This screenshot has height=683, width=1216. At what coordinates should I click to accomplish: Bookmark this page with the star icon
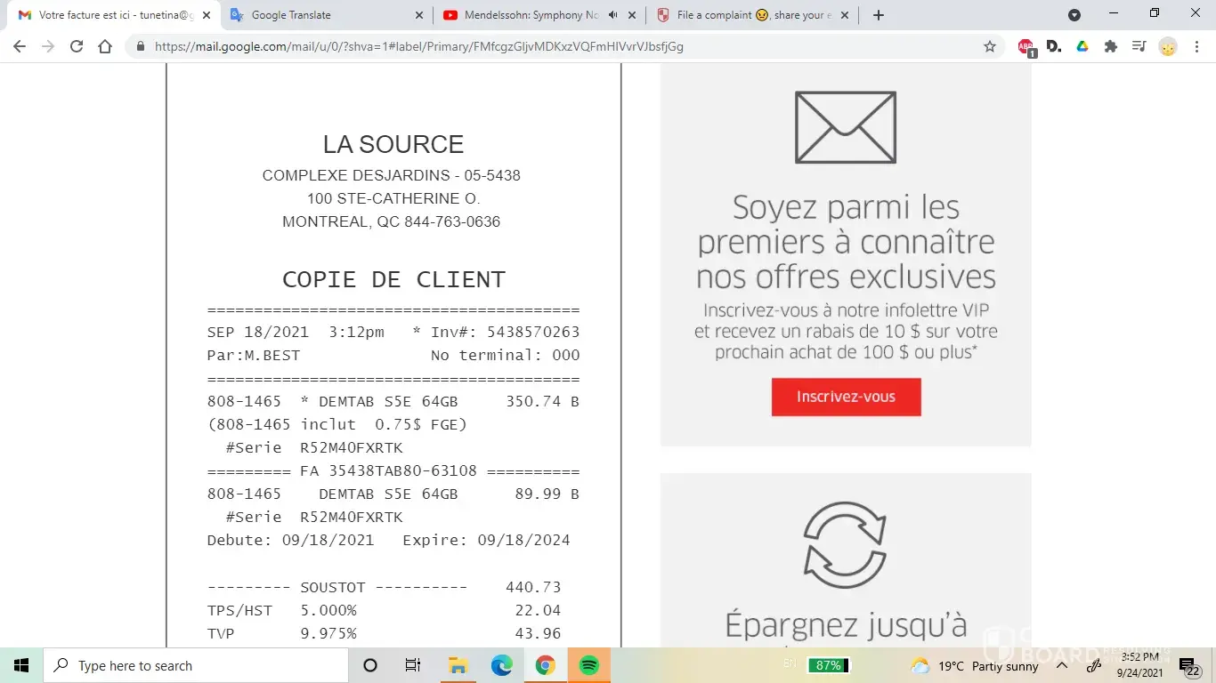[x=990, y=47]
